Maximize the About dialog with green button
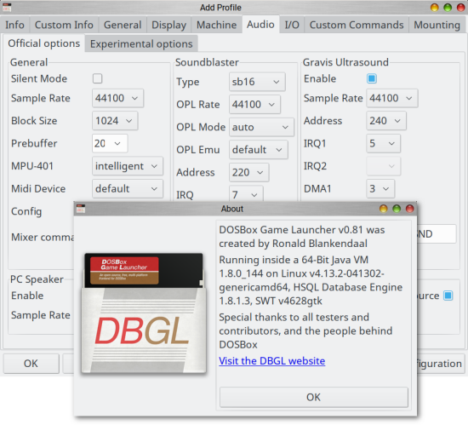 (x=397, y=209)
